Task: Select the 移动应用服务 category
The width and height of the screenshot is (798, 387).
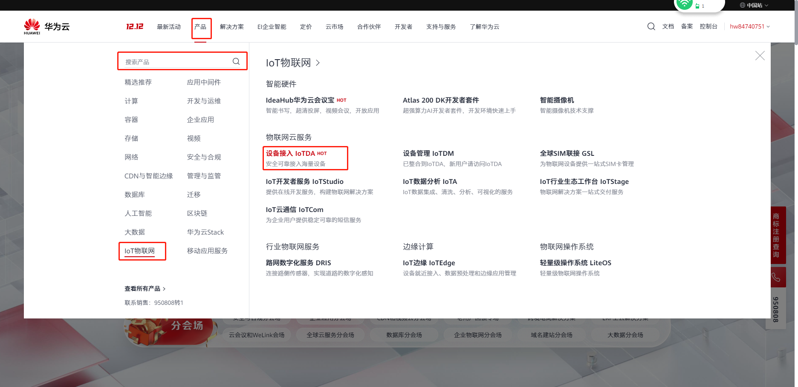Action: click(207, 251)
